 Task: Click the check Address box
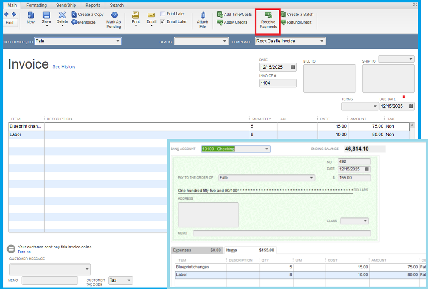coord(208,215)
